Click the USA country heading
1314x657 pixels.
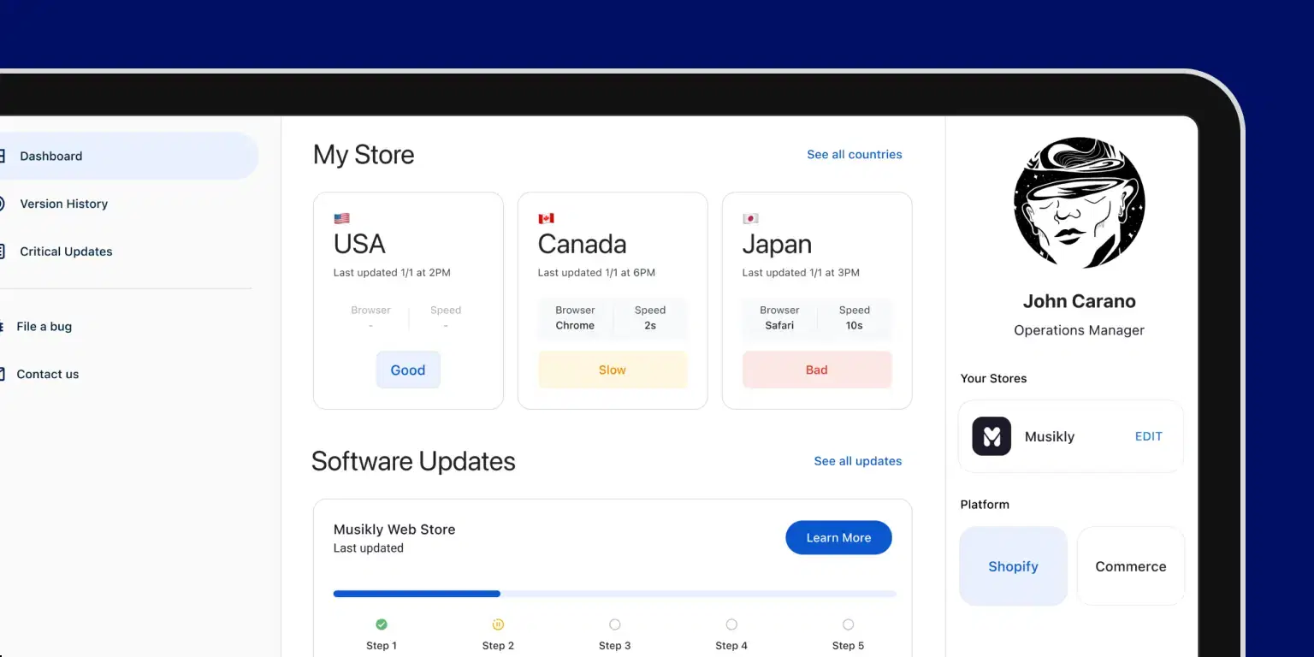pyautogui.click(x=359, y=245)
